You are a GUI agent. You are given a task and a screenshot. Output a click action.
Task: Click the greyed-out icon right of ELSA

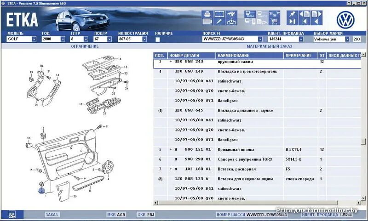(262, 14)
